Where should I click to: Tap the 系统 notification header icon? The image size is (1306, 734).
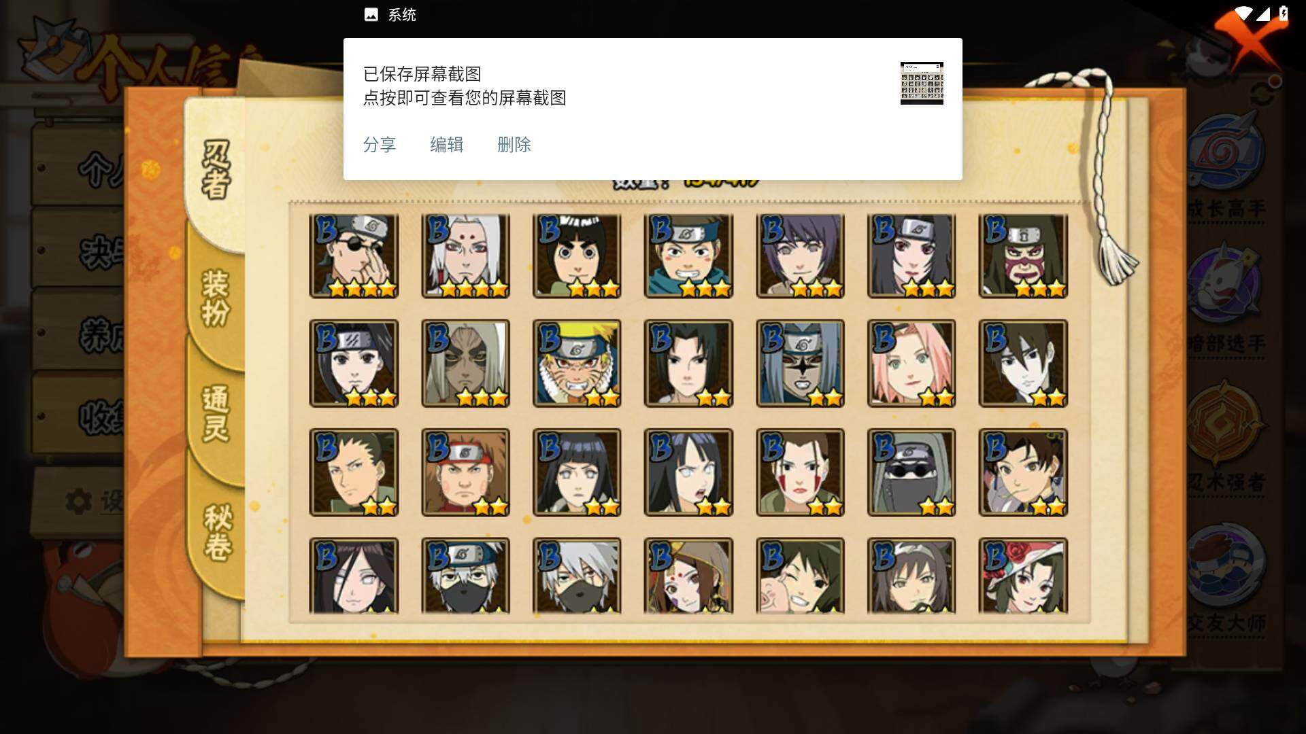coord(371,15)
